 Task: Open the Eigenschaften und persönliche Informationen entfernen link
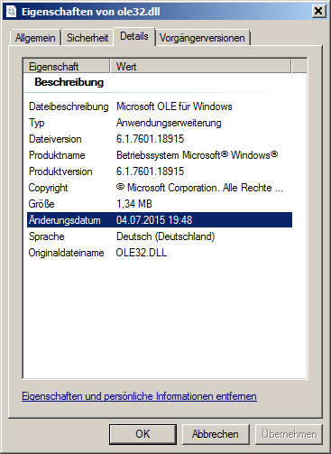(139, 396)
